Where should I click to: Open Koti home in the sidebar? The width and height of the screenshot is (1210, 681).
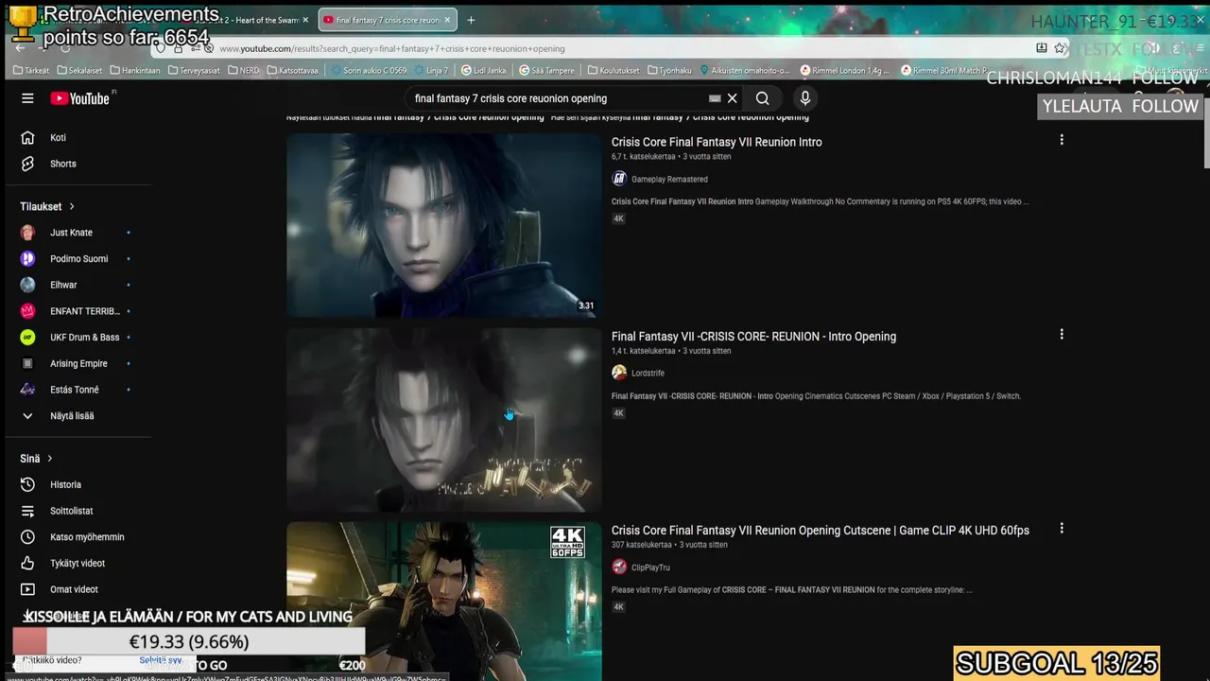76,138
